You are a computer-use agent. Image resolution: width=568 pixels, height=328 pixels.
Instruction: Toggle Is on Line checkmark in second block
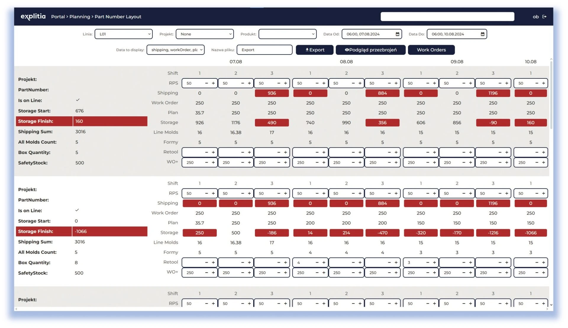77,210
